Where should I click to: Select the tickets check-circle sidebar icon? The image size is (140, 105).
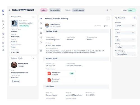tap(3, 34)
